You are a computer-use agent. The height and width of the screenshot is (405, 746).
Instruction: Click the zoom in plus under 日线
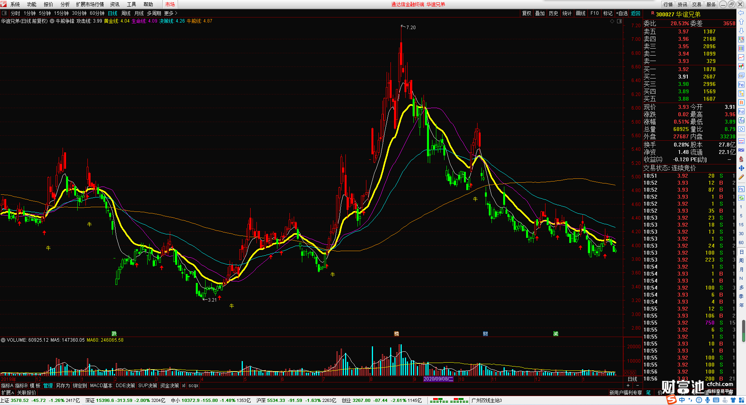(x=628, y=385)
